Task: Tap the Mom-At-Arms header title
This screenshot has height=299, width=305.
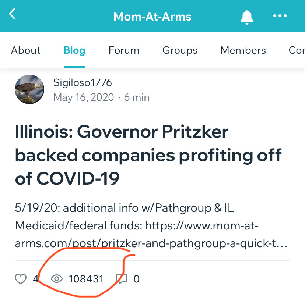Action: click(152, 17)
